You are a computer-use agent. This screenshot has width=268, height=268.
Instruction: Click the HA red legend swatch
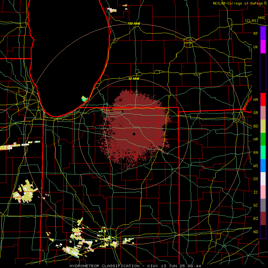[263, 99]
